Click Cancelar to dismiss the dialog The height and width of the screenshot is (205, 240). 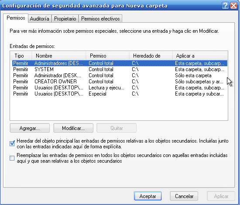click(184, 196)
